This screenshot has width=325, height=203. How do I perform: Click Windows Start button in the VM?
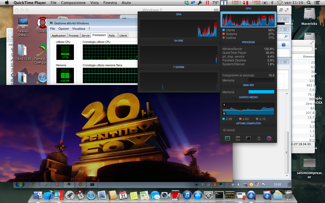pos(20,184)
